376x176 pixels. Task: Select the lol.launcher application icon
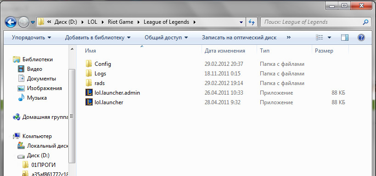[x=89, y=102]
